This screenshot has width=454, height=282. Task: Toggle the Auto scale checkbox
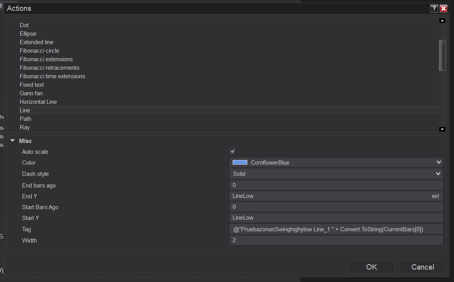[x=232, y=151]
